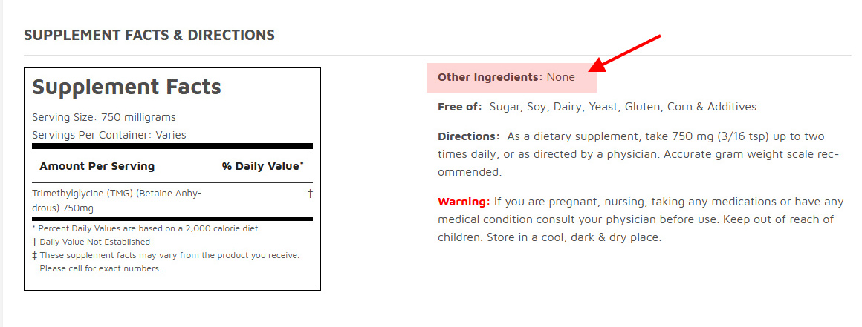The image size is (862, 327).
Task: Click the bold Directions label
Action: point(468,136)
